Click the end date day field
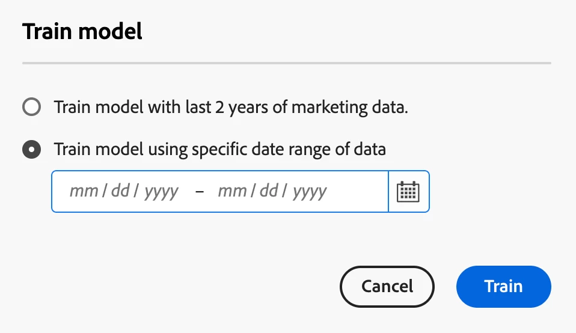 point(269,192)
